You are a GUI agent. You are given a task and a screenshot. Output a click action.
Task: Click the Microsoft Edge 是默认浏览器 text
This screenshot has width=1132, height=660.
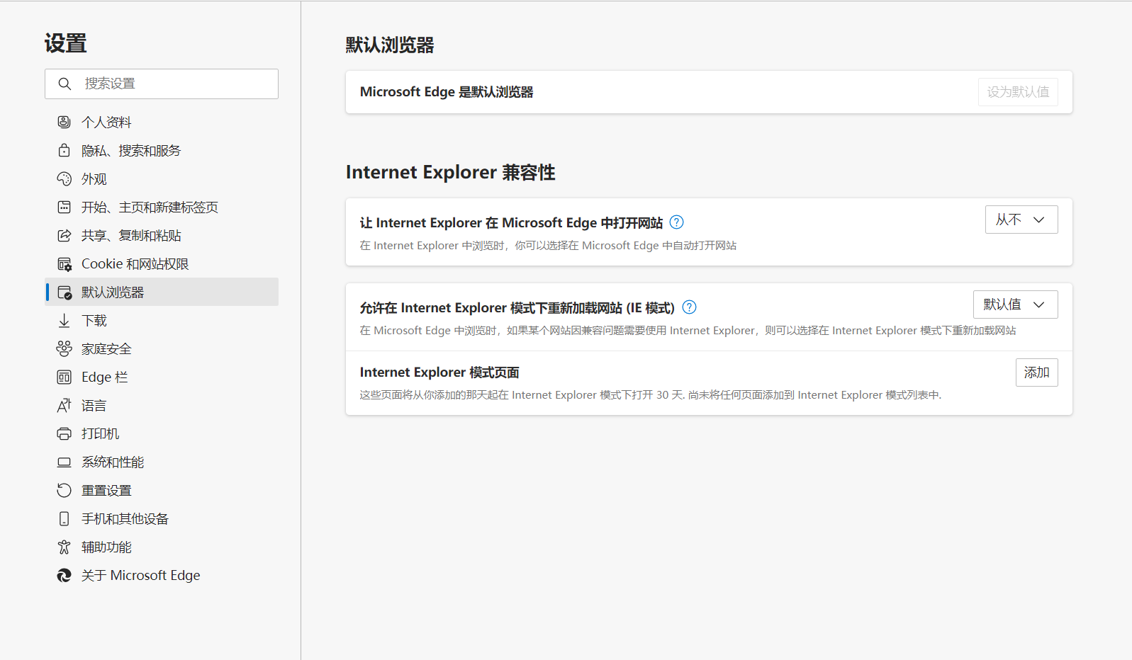click(447, 92)
